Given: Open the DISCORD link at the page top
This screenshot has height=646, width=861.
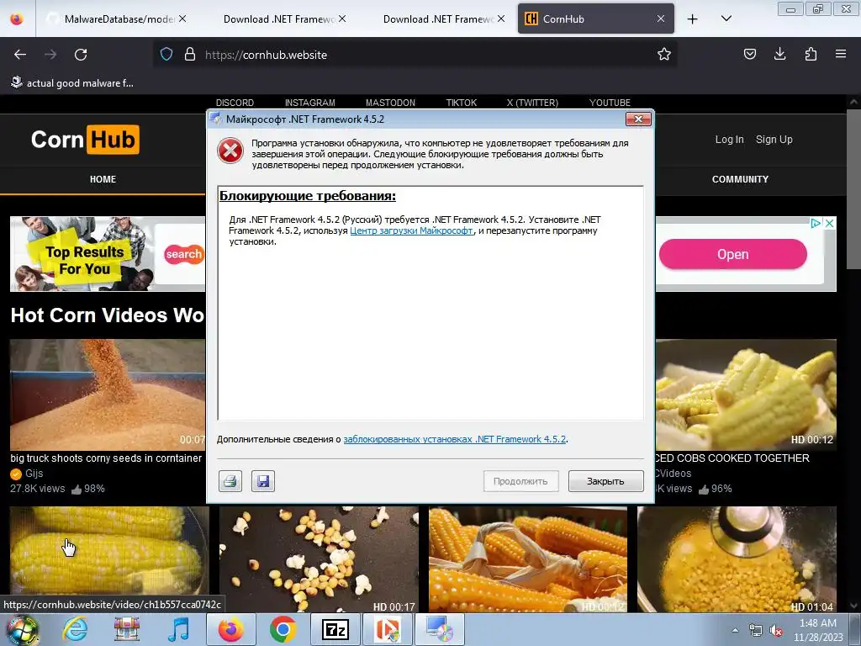Looking at the screenshot, I should (235, 103).
